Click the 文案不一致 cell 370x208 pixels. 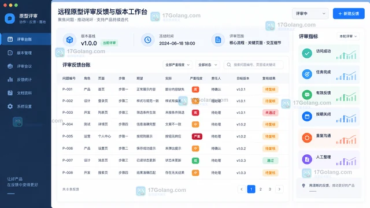173,124
